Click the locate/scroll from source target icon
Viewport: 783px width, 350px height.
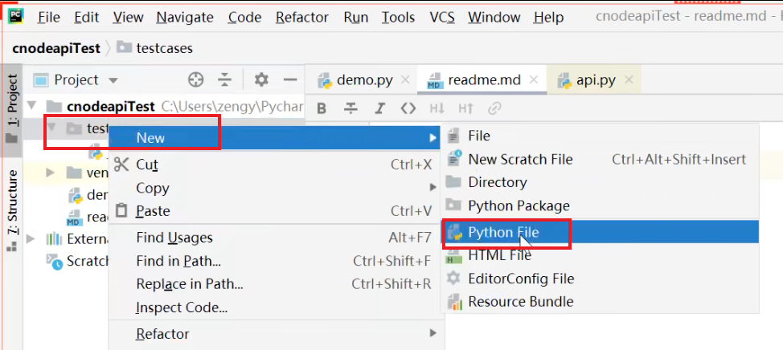click(196, 79)
